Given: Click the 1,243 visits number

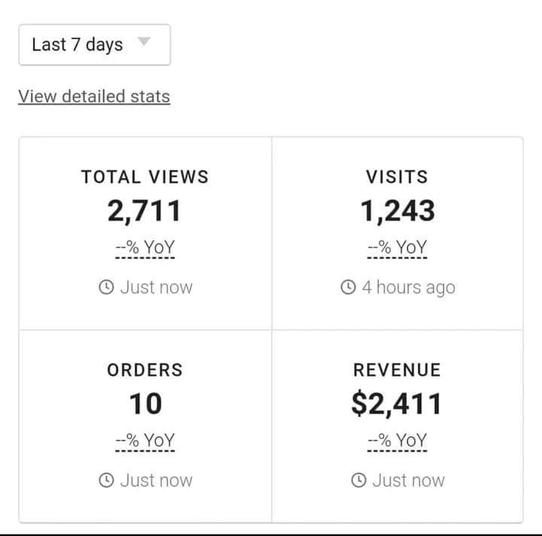Looking at the screenshot, I should [397, 212].
